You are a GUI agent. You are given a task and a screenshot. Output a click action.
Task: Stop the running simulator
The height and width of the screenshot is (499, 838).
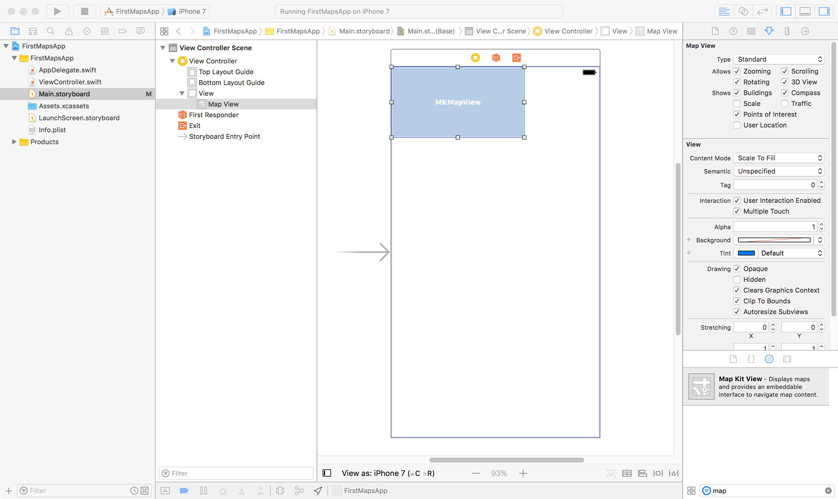pyautogui.click(x=84, y=11)
